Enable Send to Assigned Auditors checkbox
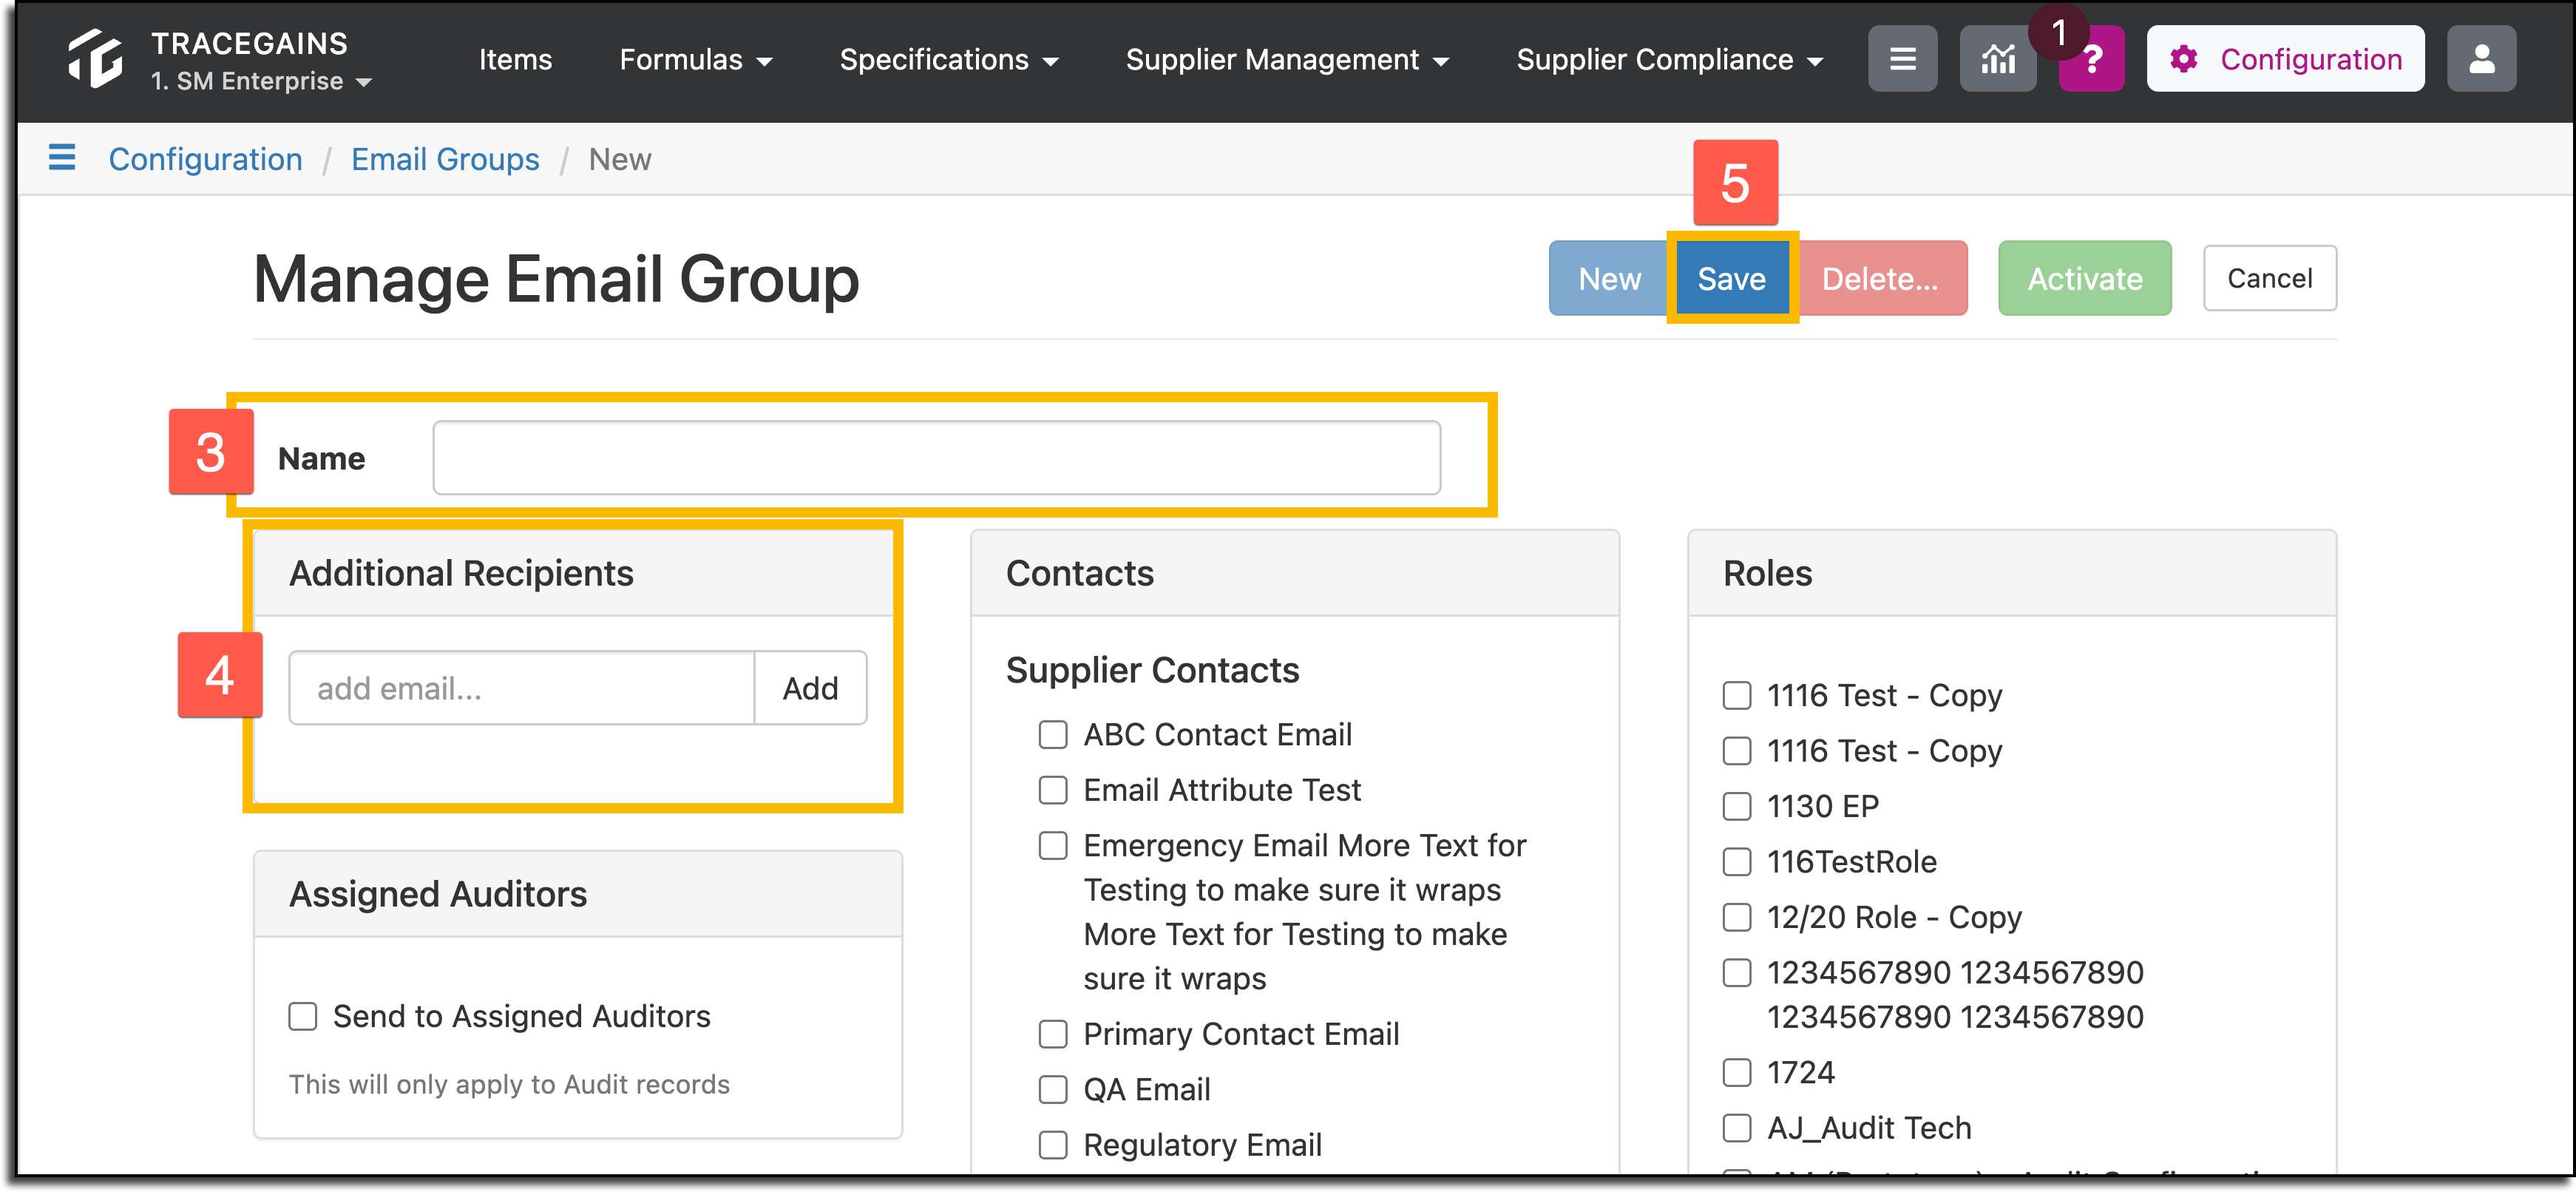The width and height of the screenshot is (2576, 1192). coord(303,1016)
